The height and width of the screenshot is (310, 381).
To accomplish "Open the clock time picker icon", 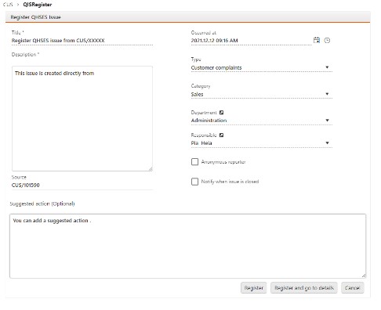I will (327, 41).
